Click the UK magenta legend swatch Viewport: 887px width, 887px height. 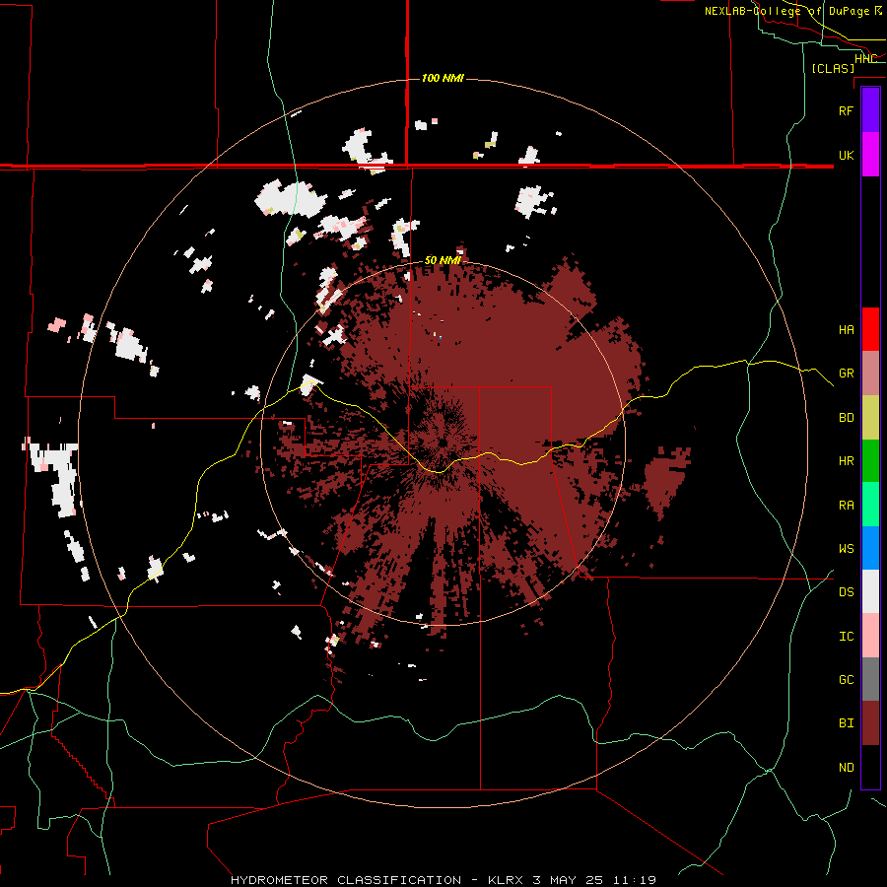click(x=870, y=155)
